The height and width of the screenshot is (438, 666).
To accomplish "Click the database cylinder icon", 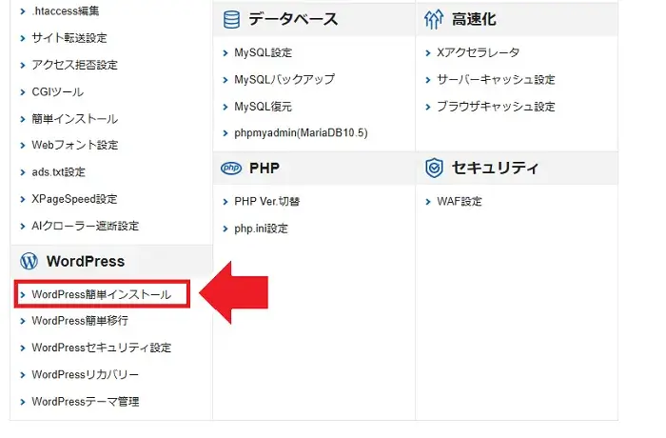I will point(231,20).
